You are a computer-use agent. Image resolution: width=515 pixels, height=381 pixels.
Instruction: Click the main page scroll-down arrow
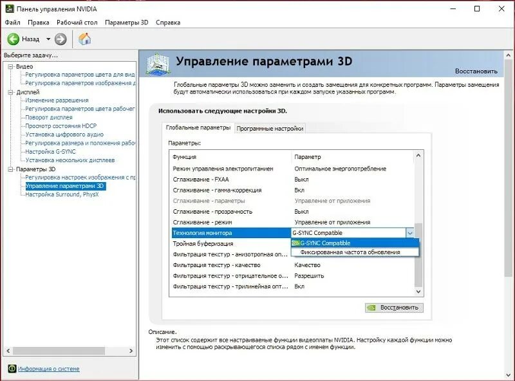(509, 375)
